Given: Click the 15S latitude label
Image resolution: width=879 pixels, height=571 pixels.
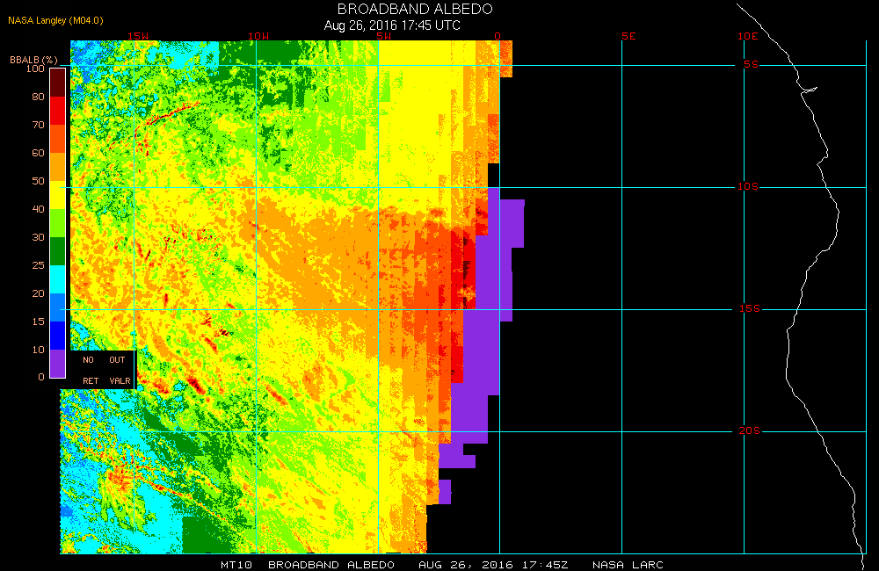Looking at the screenshot, I should (x=750, y=308).
